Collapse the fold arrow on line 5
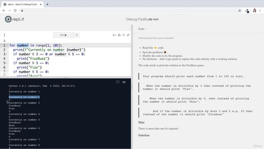Screen dimensions: 264x149 tap(7, 63)
